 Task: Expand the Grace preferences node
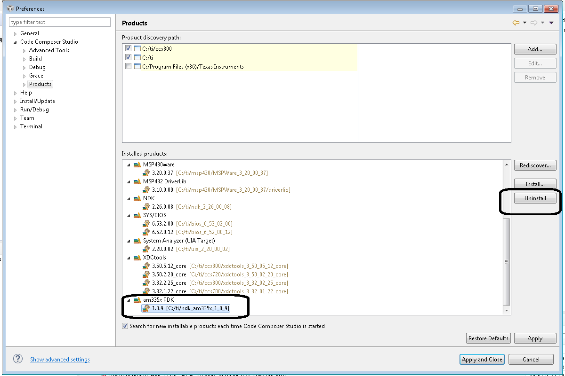[x=24, y=76]
